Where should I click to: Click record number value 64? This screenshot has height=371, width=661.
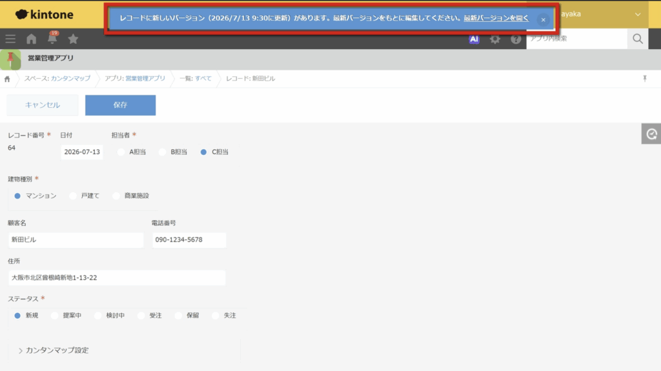coord(12,148)
